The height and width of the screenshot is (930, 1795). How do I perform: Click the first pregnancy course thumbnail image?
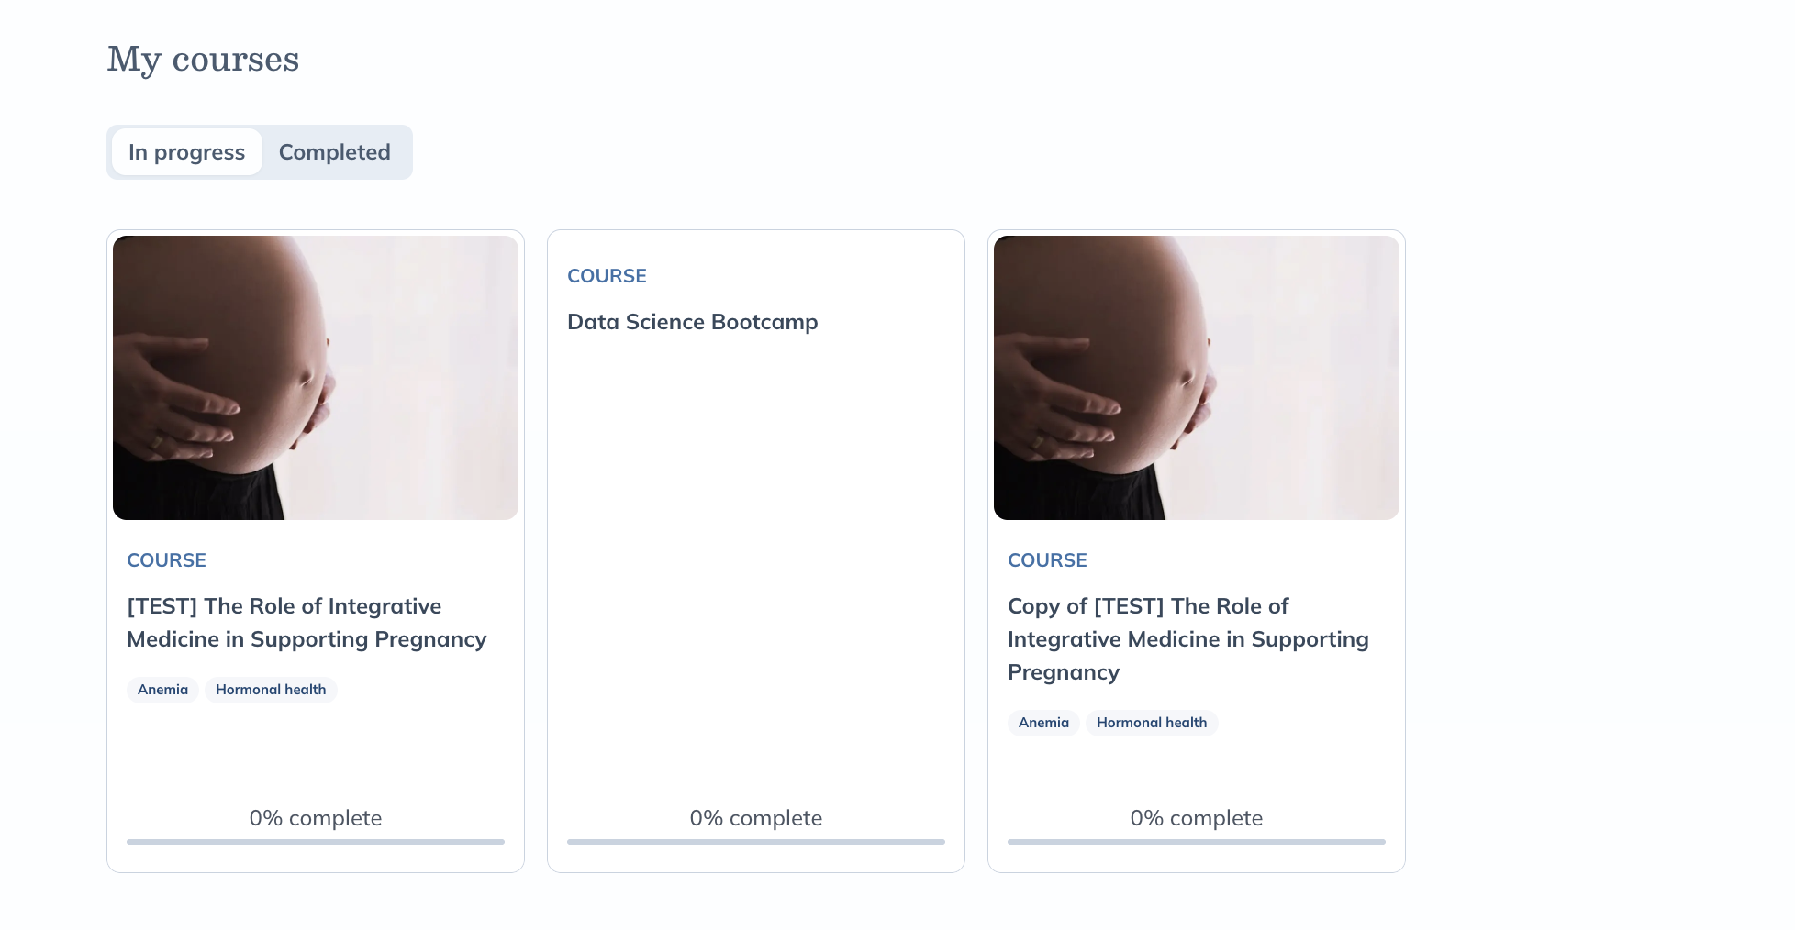(316, 378)
